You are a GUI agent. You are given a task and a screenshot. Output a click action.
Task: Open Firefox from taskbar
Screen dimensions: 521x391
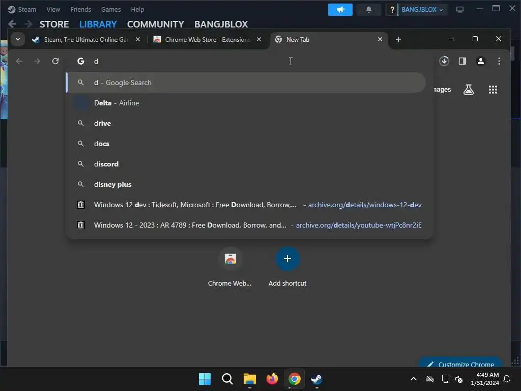click(272, 379)
